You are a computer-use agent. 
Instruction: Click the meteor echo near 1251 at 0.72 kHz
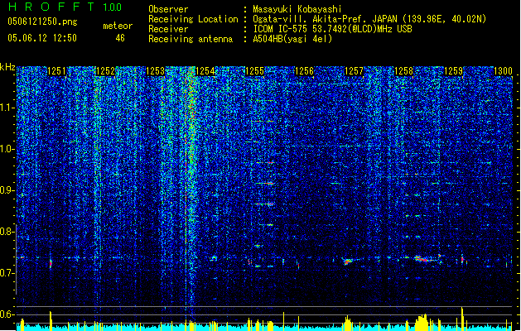coord(51,264)
